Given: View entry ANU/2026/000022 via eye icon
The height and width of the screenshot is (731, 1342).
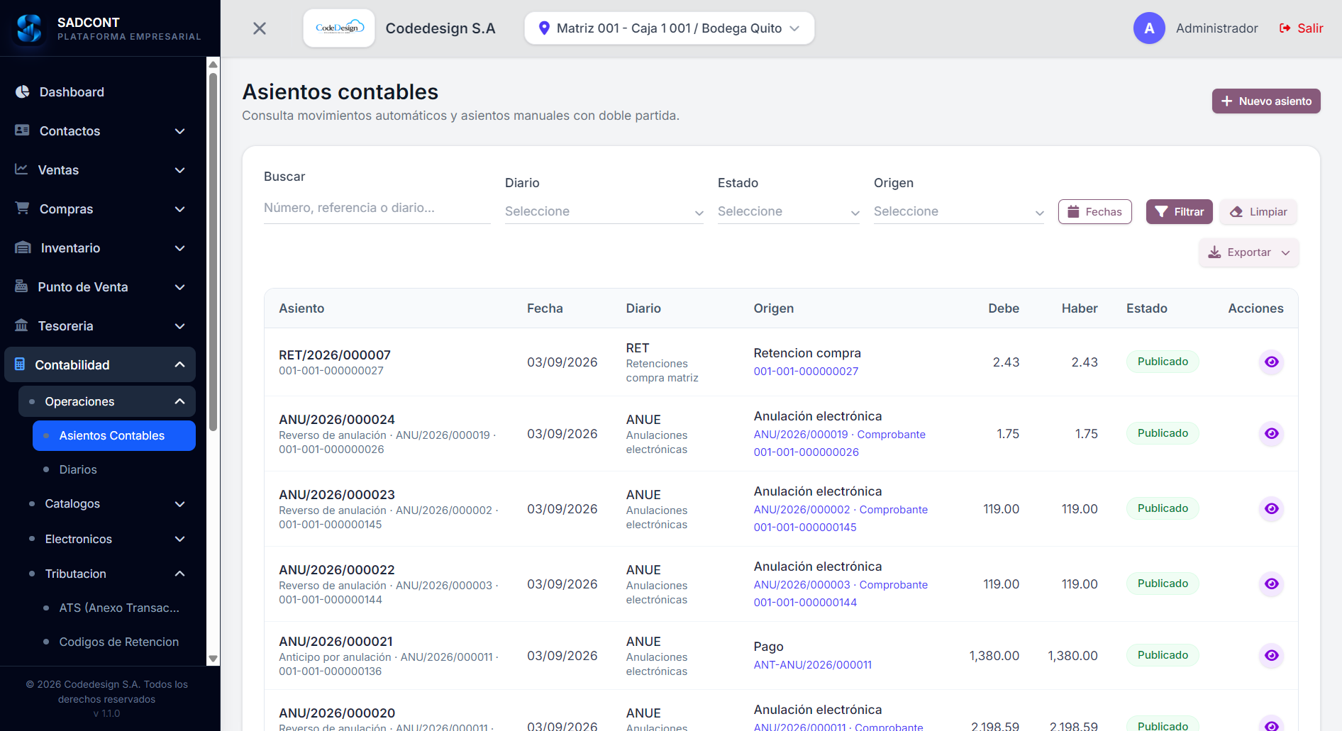Looking at the screenshot, I should click(x=1271, y=584).
